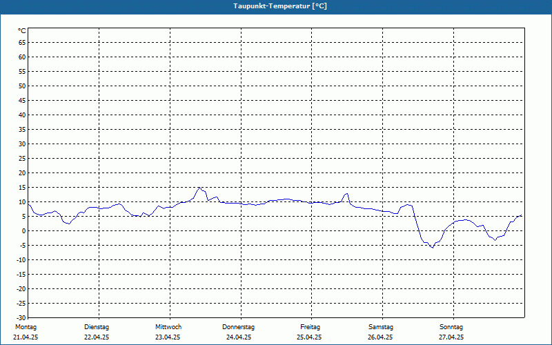Click the -15 y-axis label

(21, 274)
